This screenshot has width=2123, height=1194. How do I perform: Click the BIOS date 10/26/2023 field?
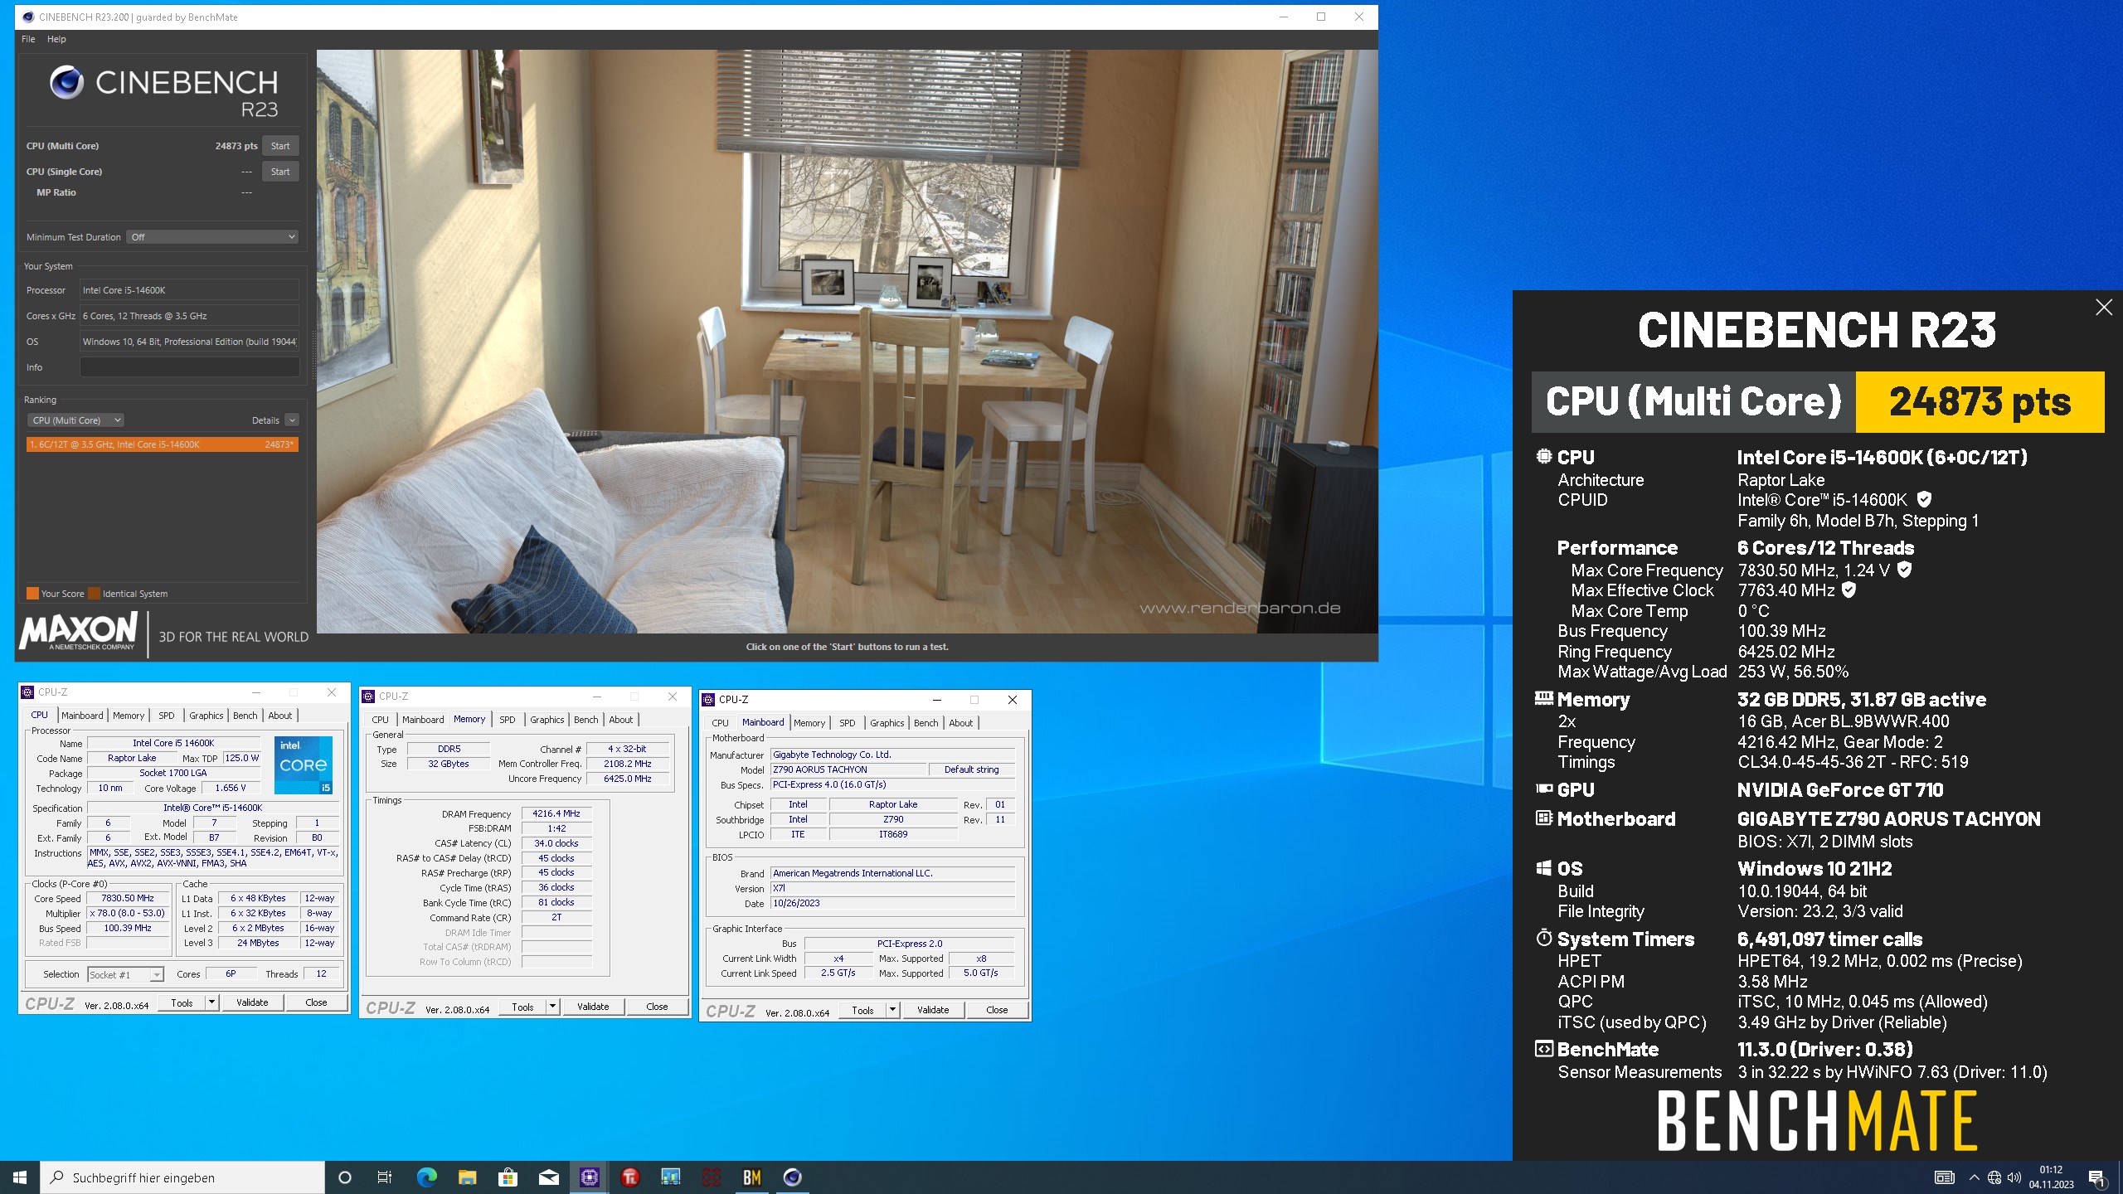(892, 903)
